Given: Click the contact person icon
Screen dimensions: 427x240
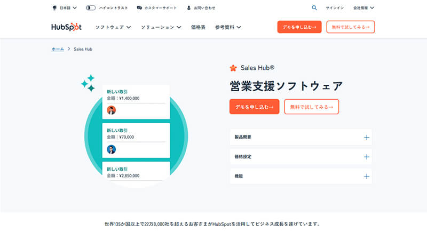Looking at the screenshot, I should coord(189,8).
